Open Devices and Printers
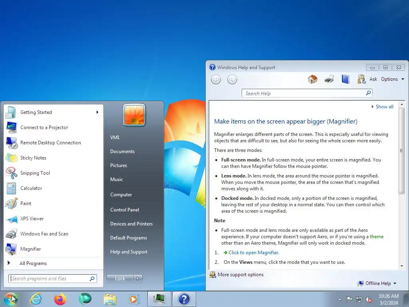The height and width of the screenshot is (307, 409). coord(131,224)
